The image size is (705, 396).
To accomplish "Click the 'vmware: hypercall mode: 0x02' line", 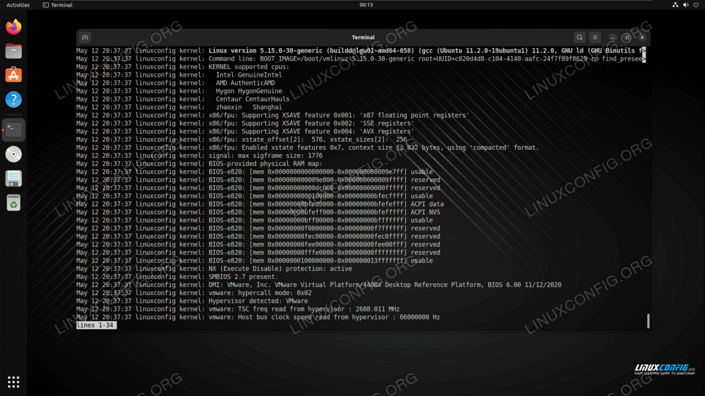I will coord(194,293).
